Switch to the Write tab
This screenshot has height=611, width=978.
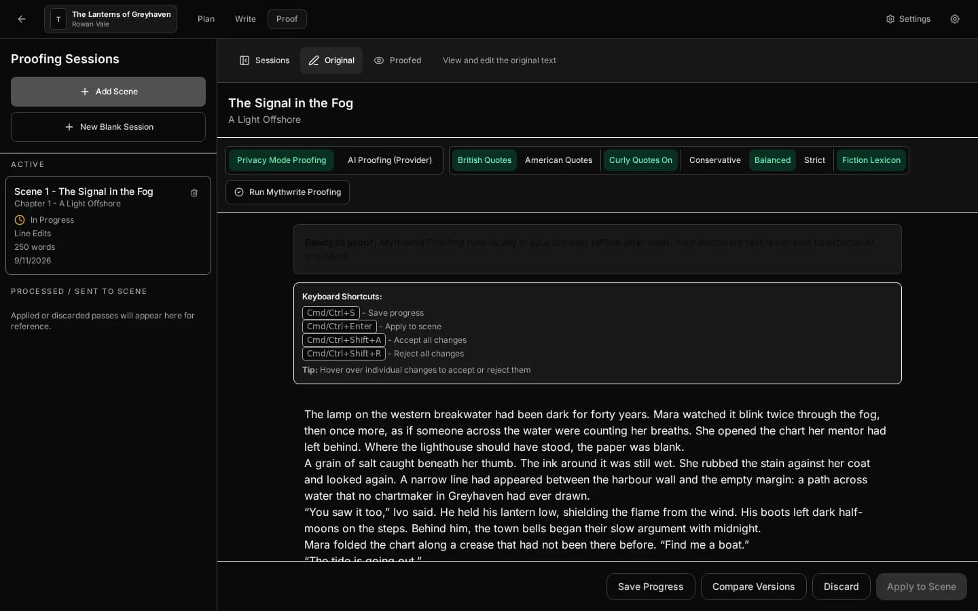(245, 19)
